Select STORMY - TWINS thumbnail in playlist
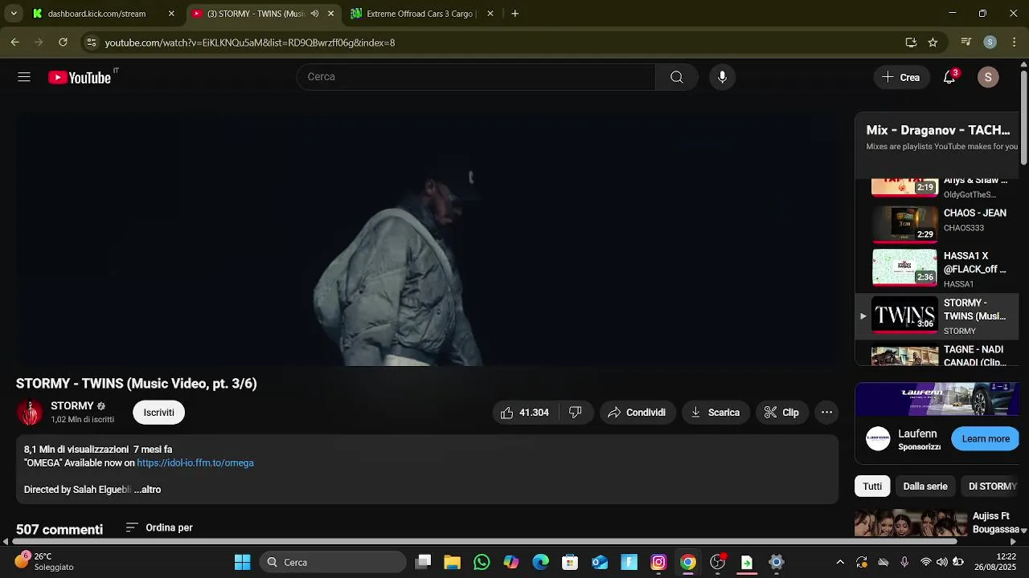This screenshot has width=1029, height=578. [905, 315]
